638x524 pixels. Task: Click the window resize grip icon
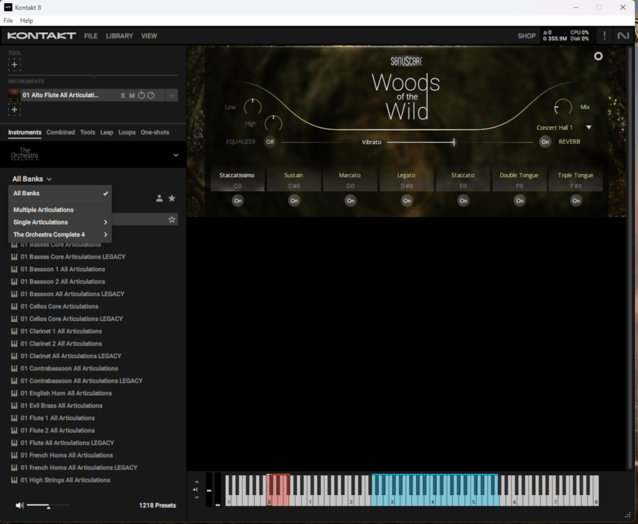627,515
